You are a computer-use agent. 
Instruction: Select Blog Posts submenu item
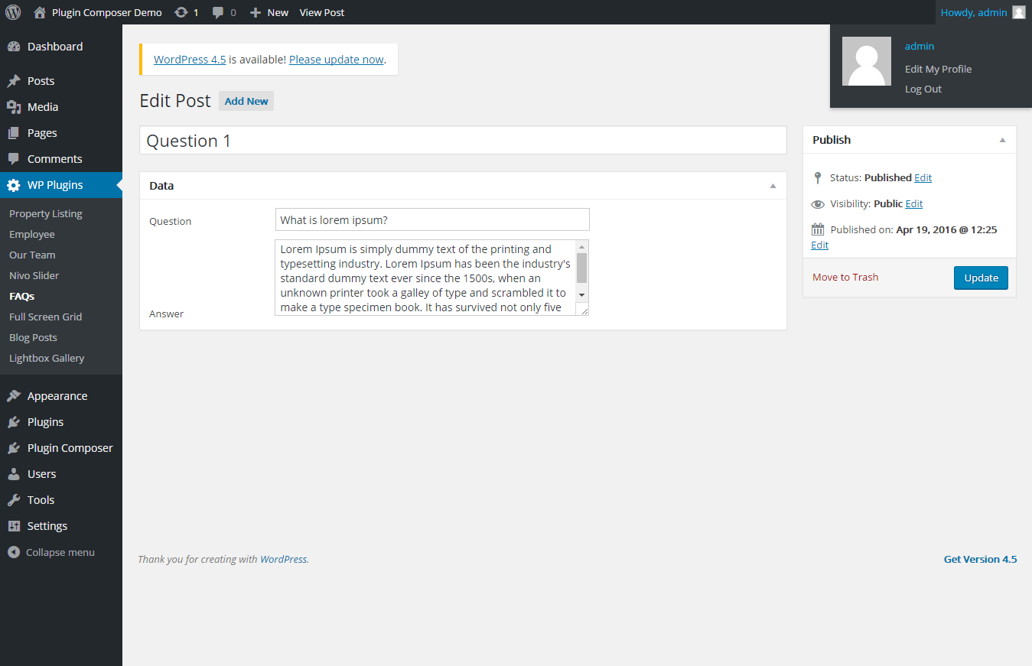(x=33, y=338)
